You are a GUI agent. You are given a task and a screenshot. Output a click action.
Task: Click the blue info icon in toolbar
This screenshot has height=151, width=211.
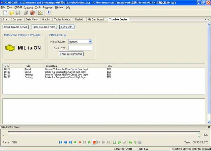48,13
